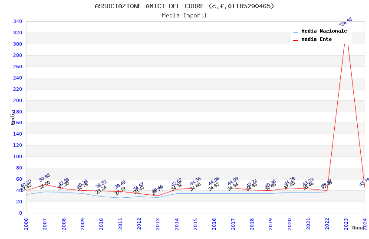The width and height of the screenshot is (369, 239).
Task: Click the 44.96 data label for 2016
Action: pyautogui.click(x=214, y=181)
